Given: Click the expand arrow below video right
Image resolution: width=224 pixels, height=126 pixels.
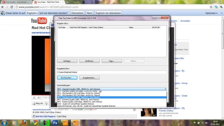Looking at the screenshot, I should (134, 110).
